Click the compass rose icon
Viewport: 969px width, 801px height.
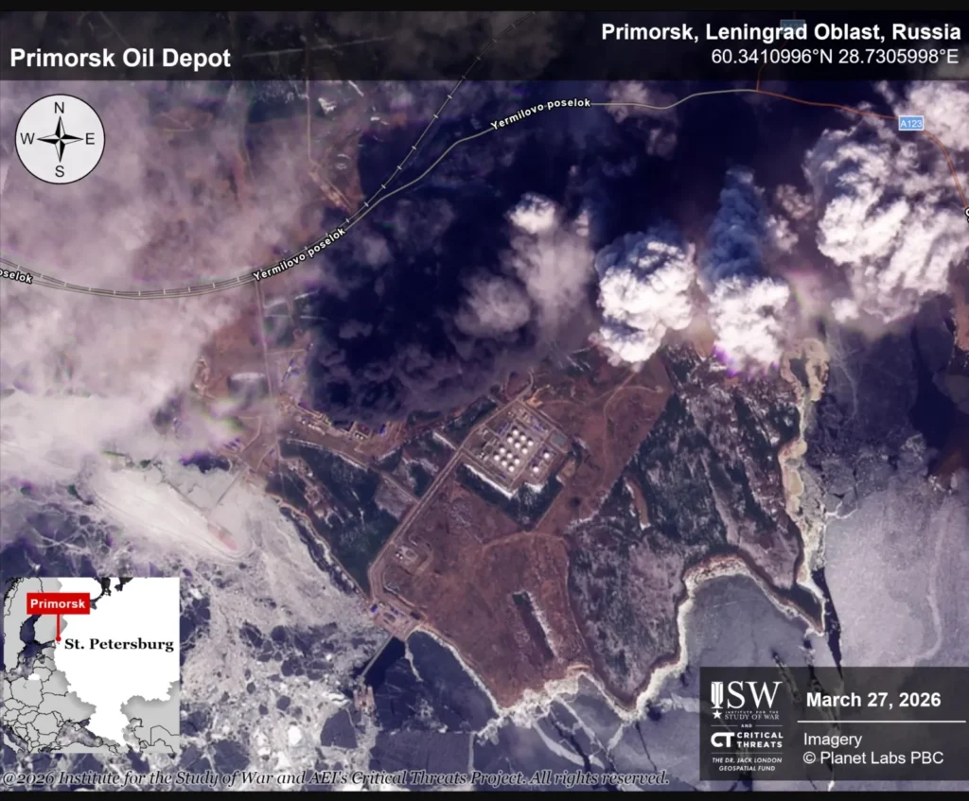pos(60,139)
